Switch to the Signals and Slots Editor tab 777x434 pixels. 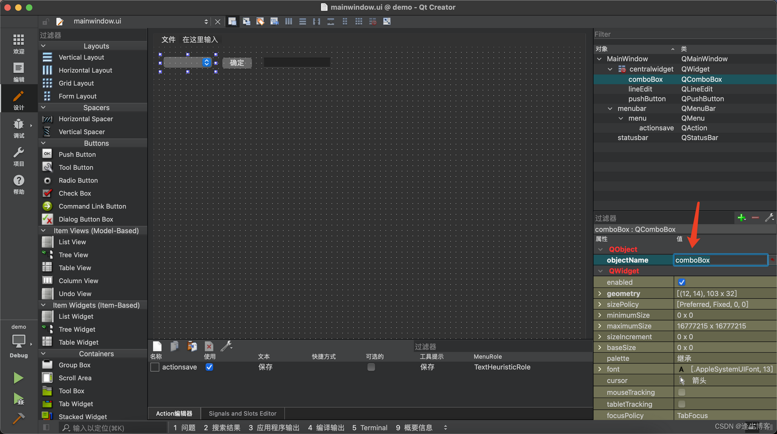click(x=242, y=413)
